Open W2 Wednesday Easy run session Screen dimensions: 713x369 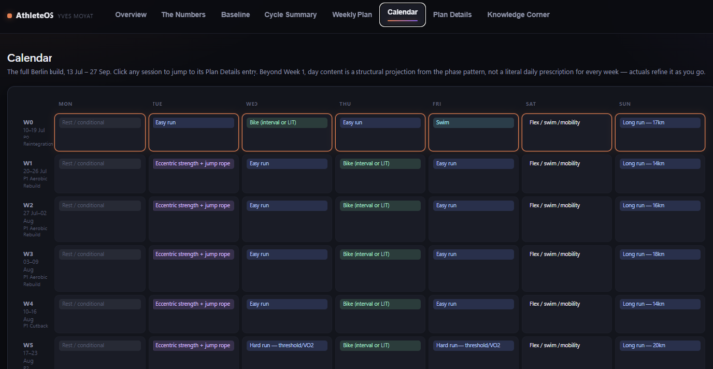coord(286,206)
